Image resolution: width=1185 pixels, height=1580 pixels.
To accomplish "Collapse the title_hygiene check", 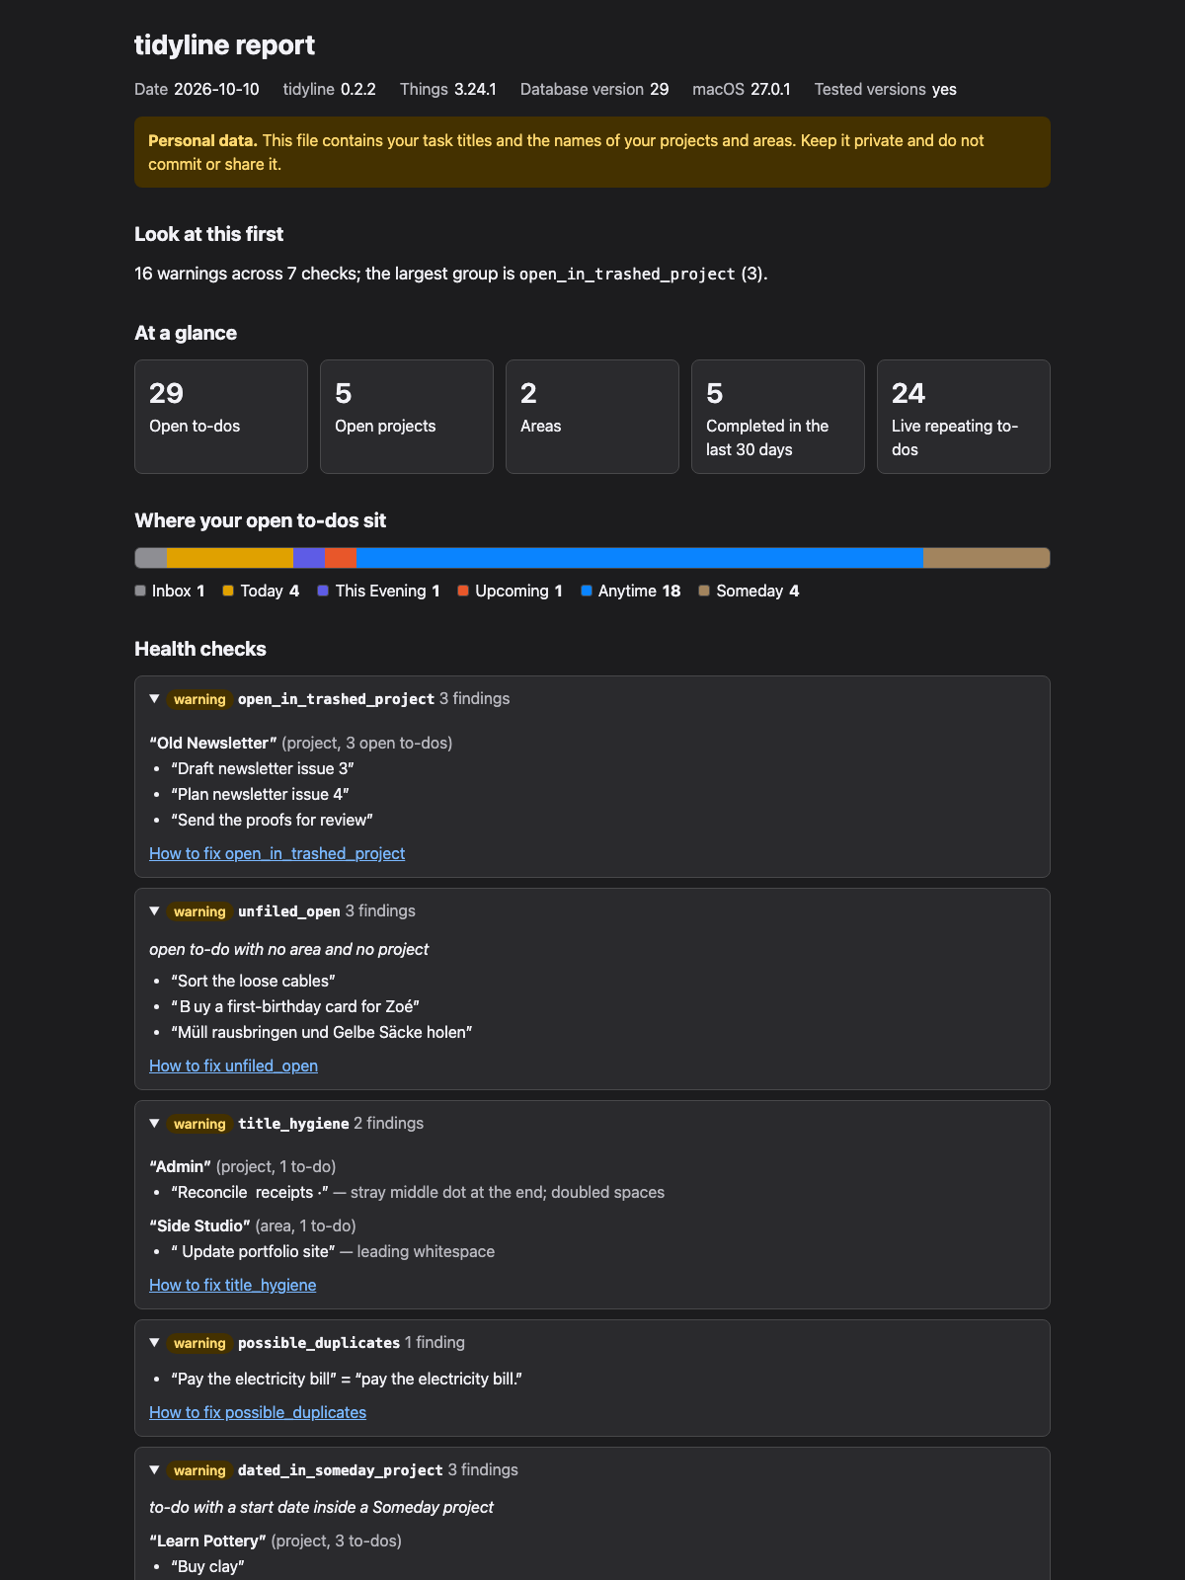I will point(154,1124).
